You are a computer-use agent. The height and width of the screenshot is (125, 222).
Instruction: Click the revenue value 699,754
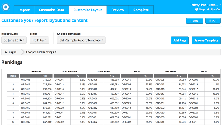point(47,94)
